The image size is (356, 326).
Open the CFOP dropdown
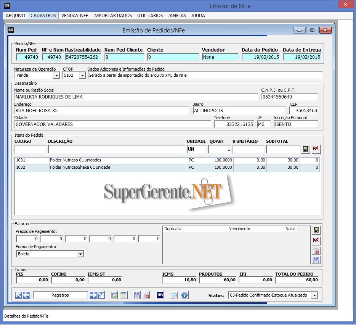click(x=82, y=75)
